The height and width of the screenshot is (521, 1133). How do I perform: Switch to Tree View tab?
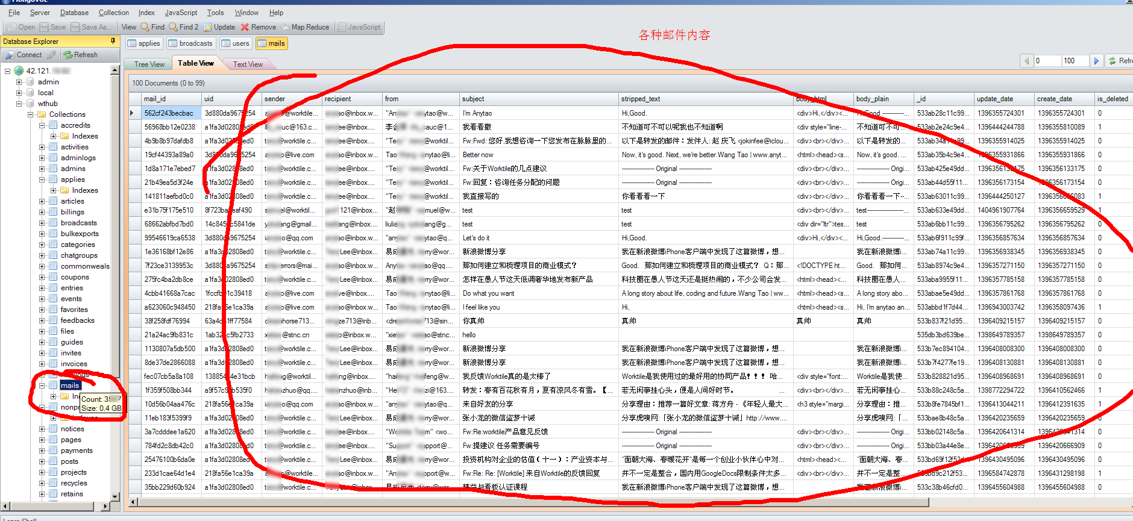click(x=149, y=64)
